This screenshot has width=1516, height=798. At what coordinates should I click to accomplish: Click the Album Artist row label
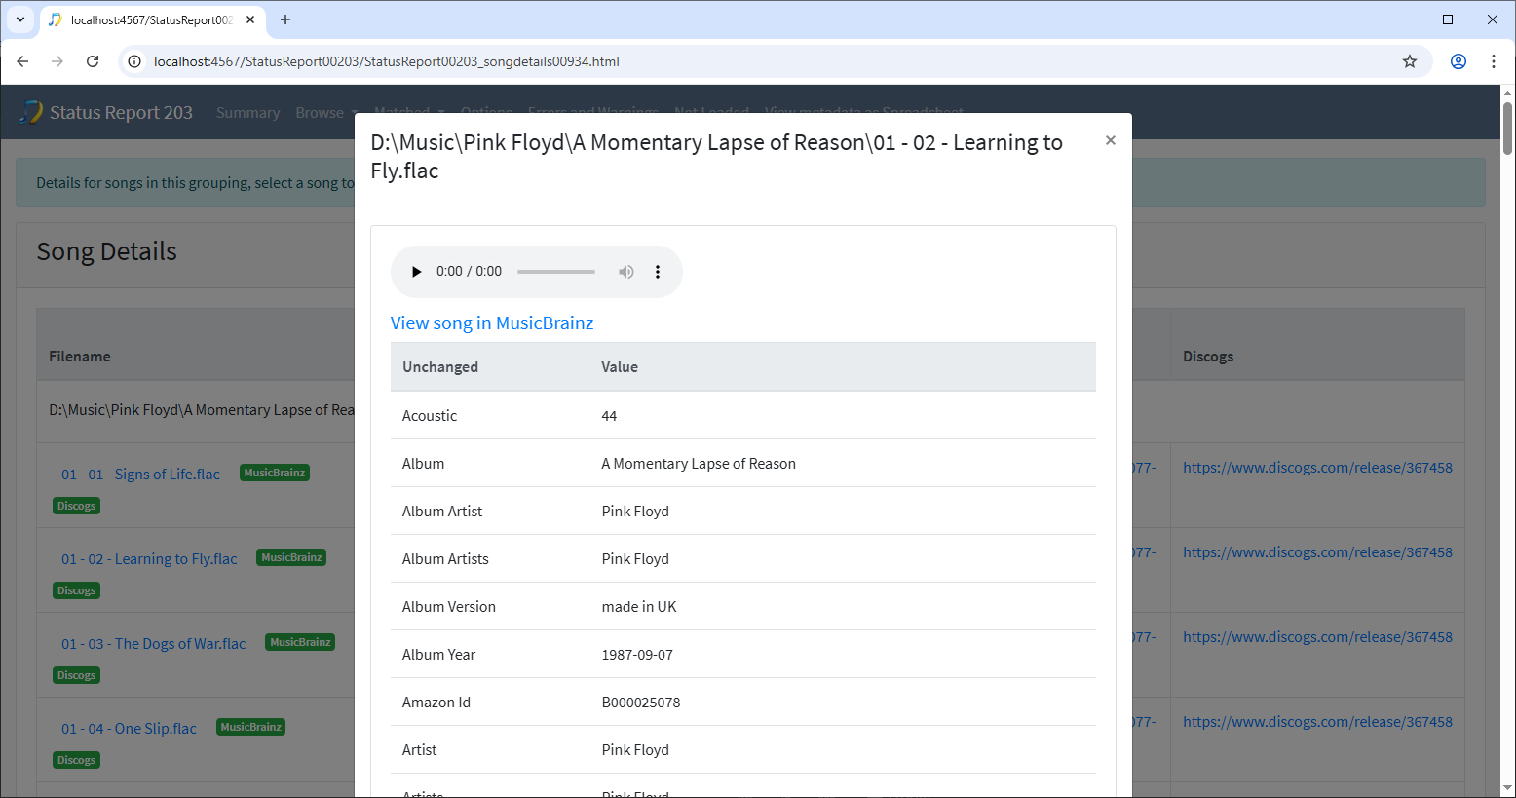pyautogui.click(x=442, y=512)
